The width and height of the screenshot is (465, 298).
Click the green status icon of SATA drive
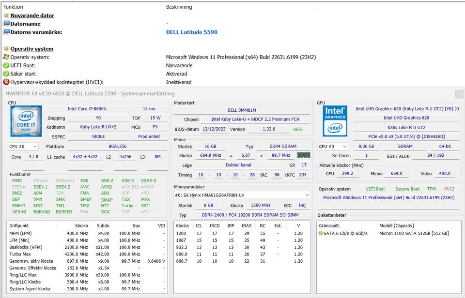click(320, 233)
